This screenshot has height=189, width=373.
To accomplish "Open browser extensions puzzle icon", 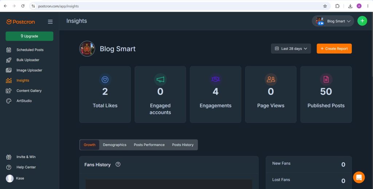I will [x=337, y=6].
